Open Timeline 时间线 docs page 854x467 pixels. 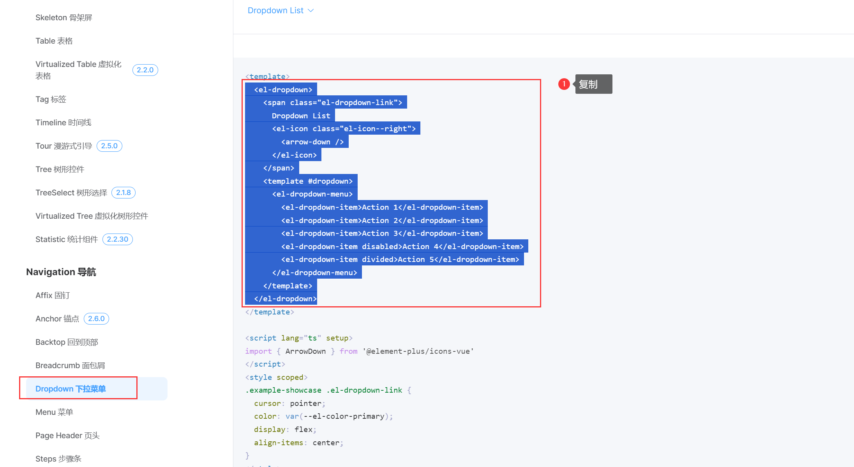click(64, 123)
